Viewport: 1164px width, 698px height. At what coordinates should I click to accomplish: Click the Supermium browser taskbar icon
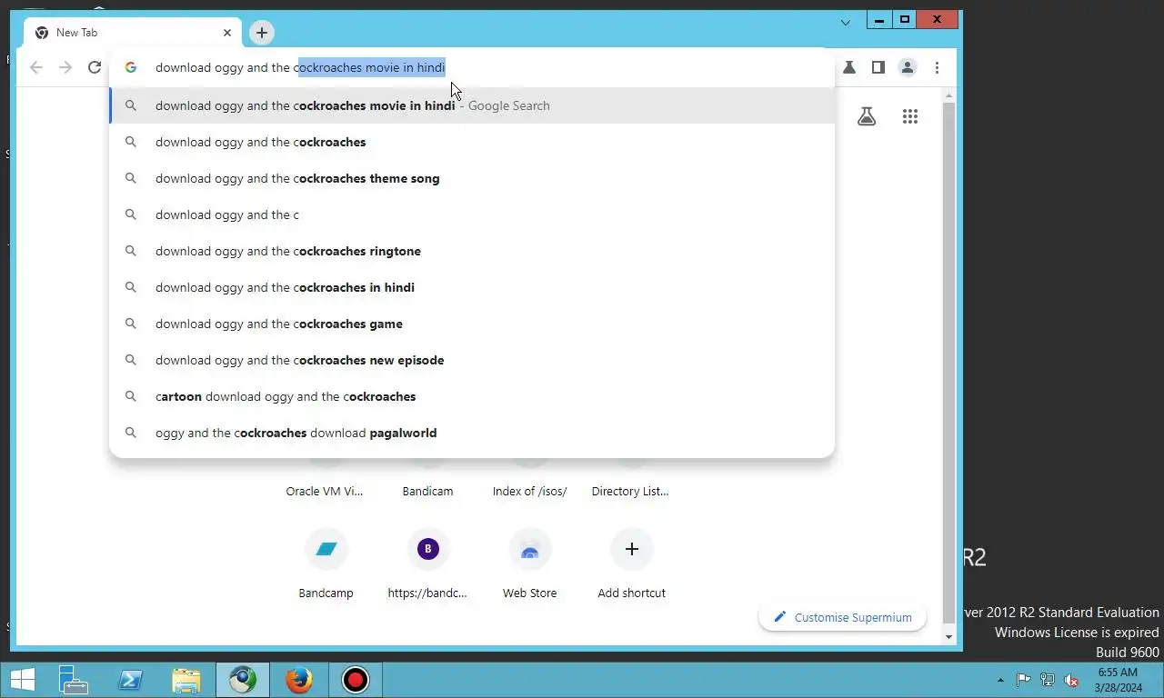tap(242, 680)
